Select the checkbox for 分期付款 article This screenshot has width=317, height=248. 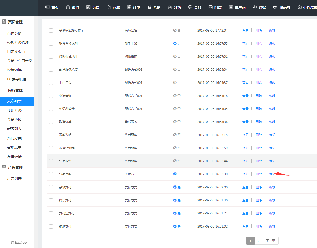(51, 174)
